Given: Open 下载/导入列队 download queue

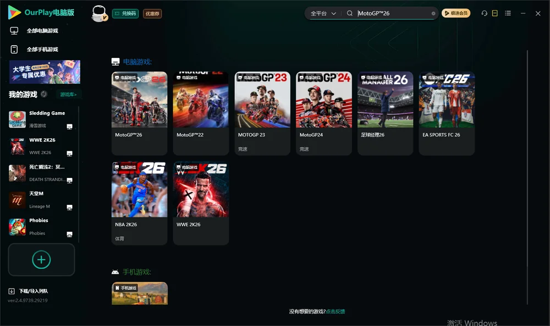Looking at the screenshot, I should 34,291.
